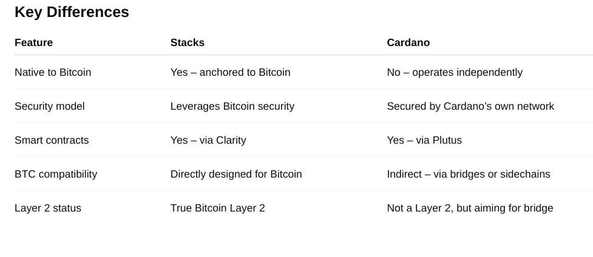Click the Key Differences heading
This screenshot has width=593, height=257.
pos(72,12)
